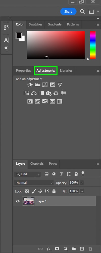Click the blue Share button

68,11
